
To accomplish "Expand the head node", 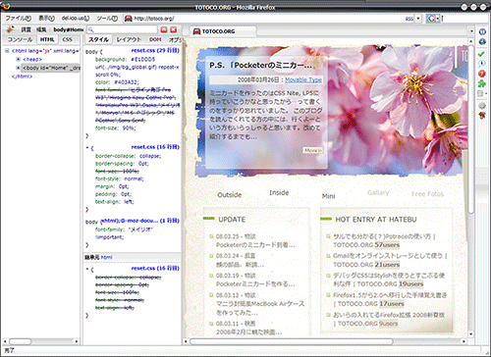I will tap(19, 59).
